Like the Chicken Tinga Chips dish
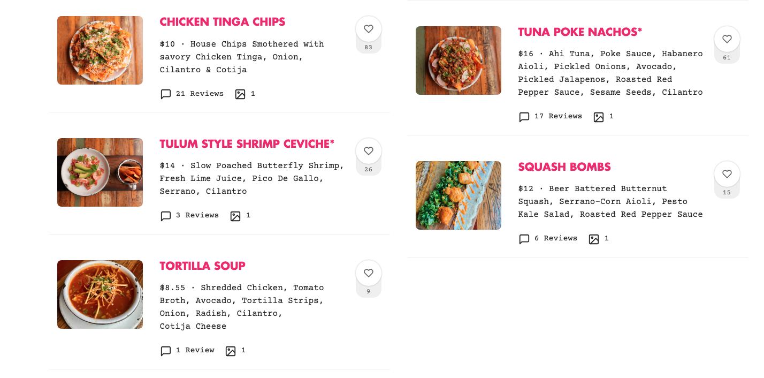 [x=368, y=29]
